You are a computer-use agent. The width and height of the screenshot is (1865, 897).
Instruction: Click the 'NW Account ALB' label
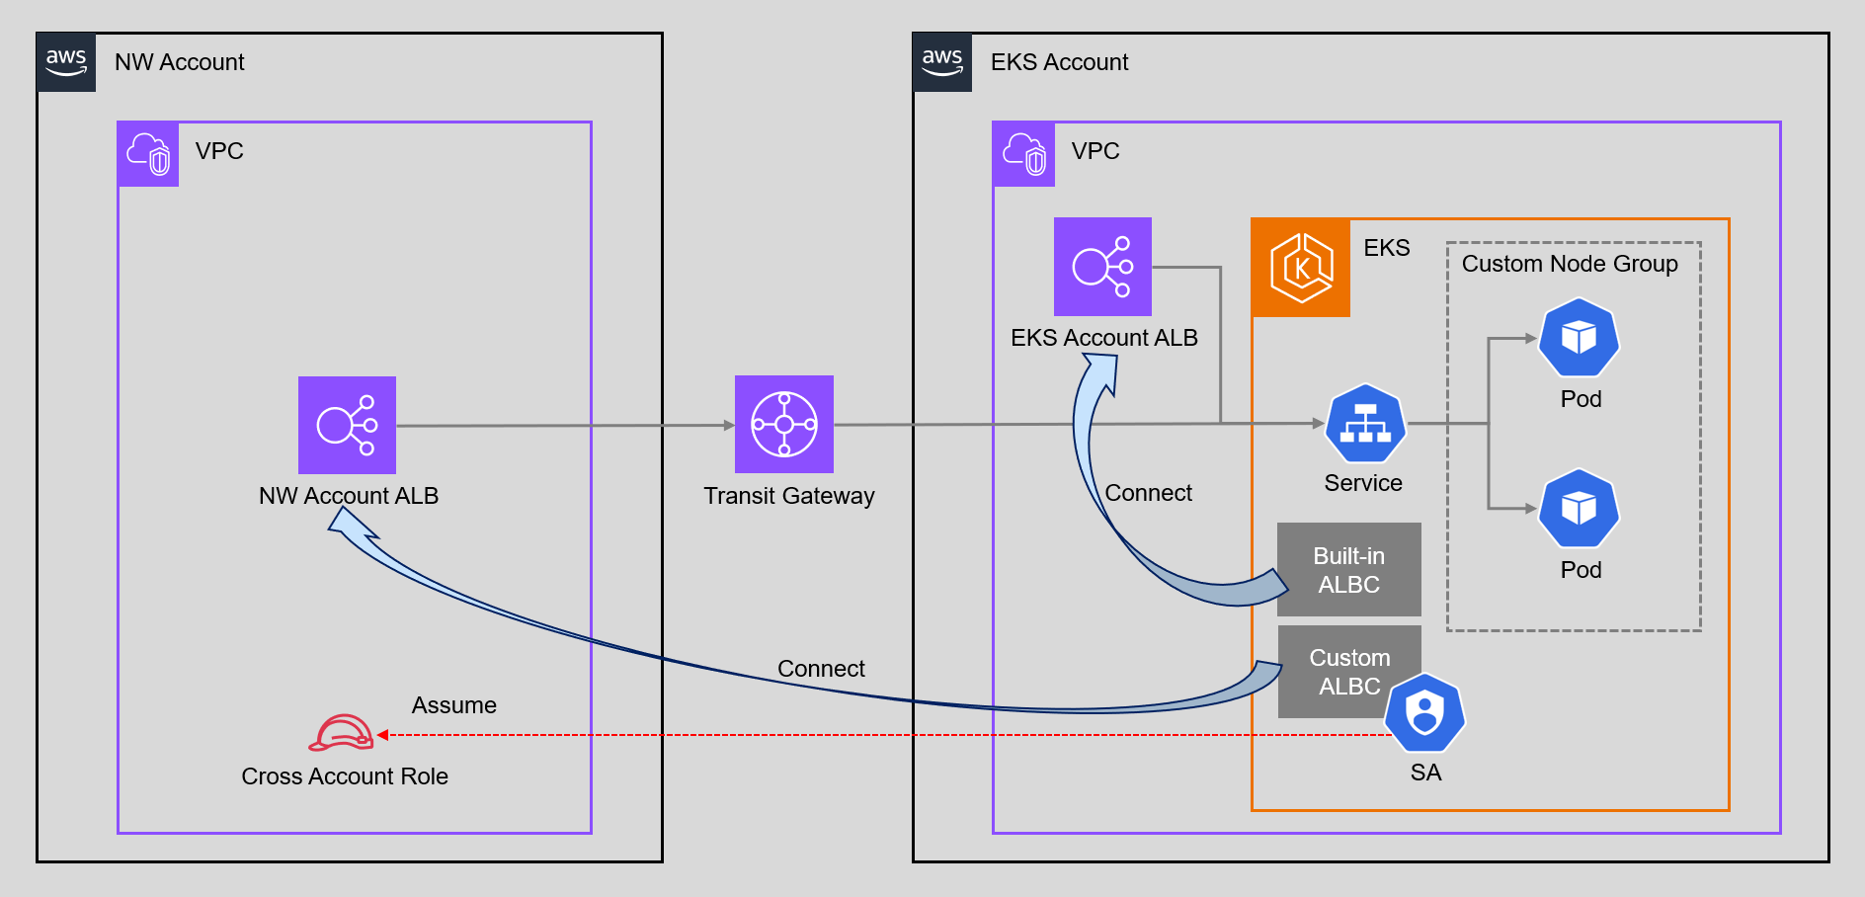[x=349, y=496]
